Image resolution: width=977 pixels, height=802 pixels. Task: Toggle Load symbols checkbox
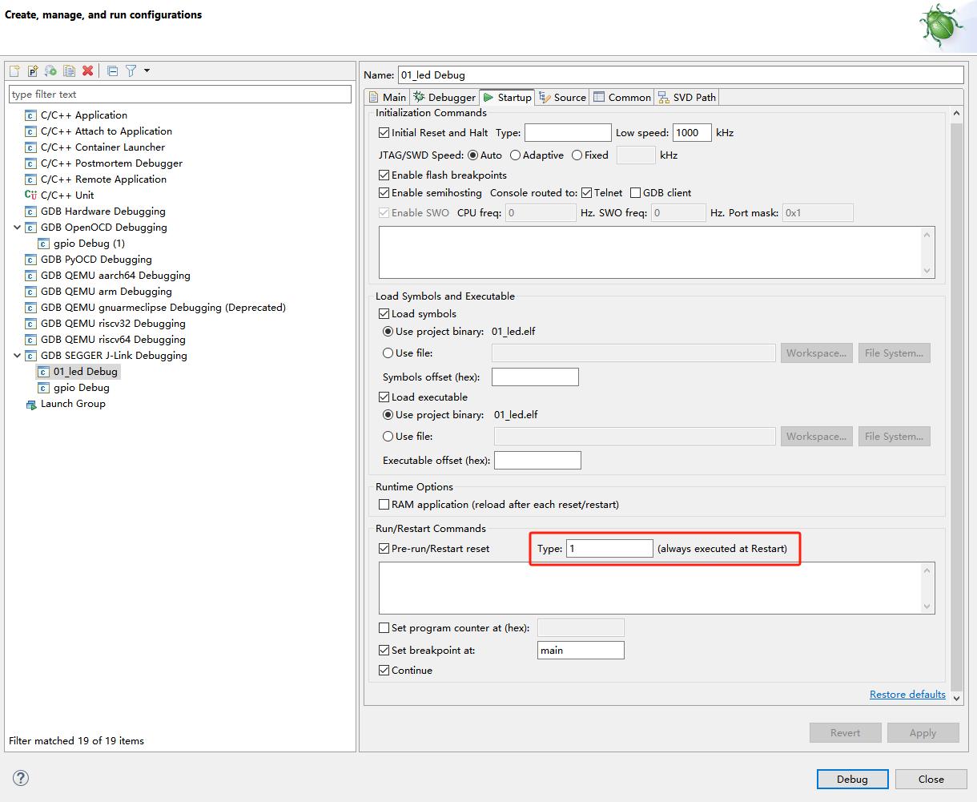[384, 314]
